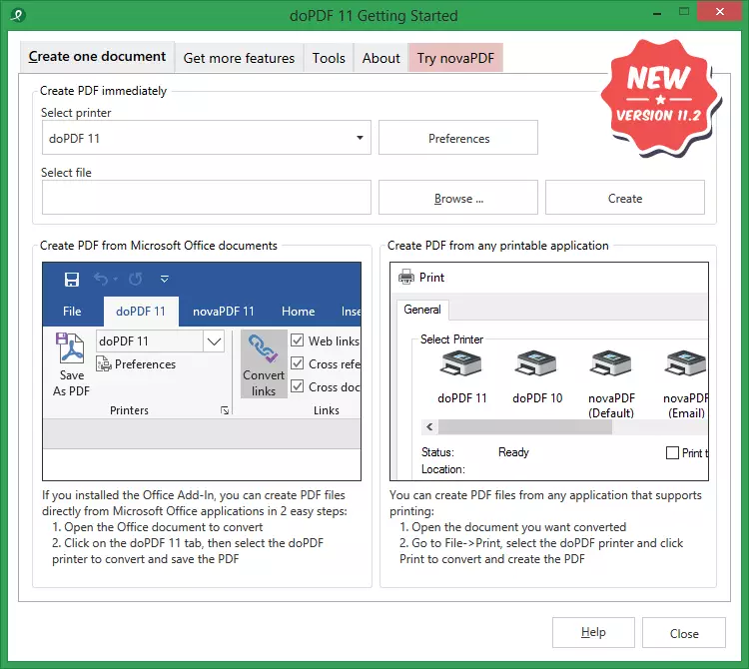Screen dimensions: 749x669
Task: Enable the Print to file checkbox
Action: [672, 452]
